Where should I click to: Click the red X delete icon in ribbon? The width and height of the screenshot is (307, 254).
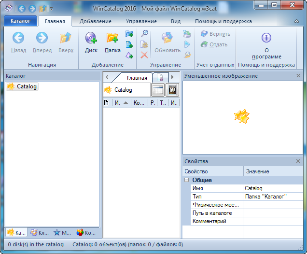144,55
